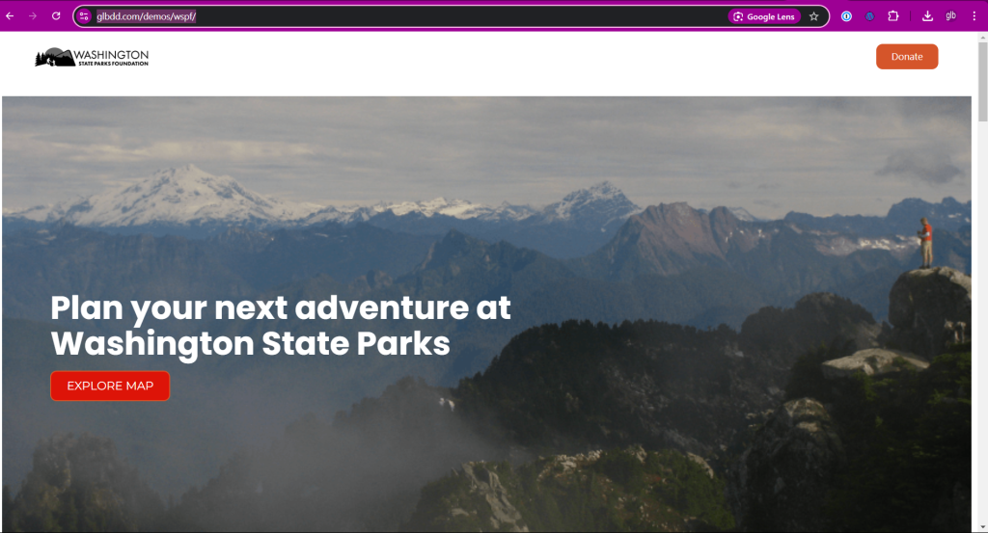Open the 1Password extension icon

846,16
